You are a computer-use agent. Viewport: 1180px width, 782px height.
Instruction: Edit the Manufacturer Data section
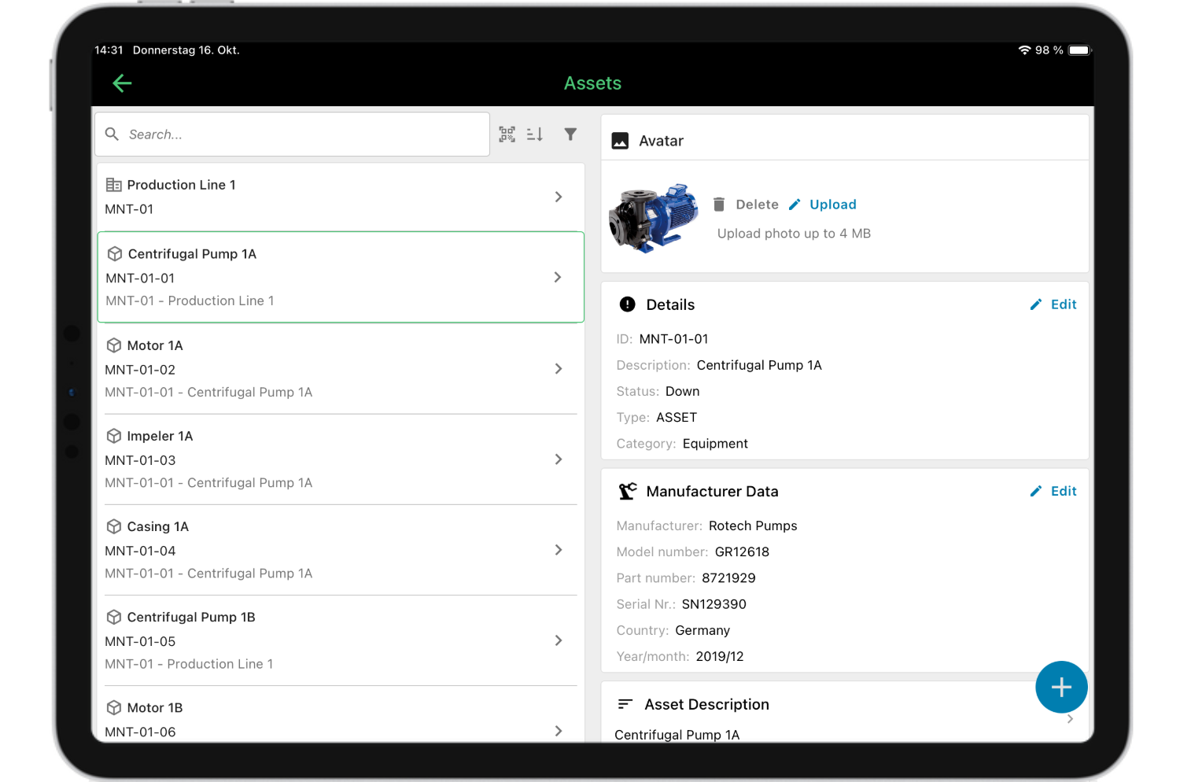(x=1054, y=491)
